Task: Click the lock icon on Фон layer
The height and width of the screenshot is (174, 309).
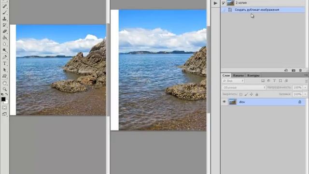Action: click(300, 102)
